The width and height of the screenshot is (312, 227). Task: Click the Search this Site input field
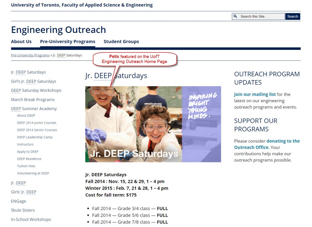(x=258, y=17)
